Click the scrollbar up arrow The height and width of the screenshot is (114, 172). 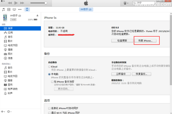click(171, 14)
